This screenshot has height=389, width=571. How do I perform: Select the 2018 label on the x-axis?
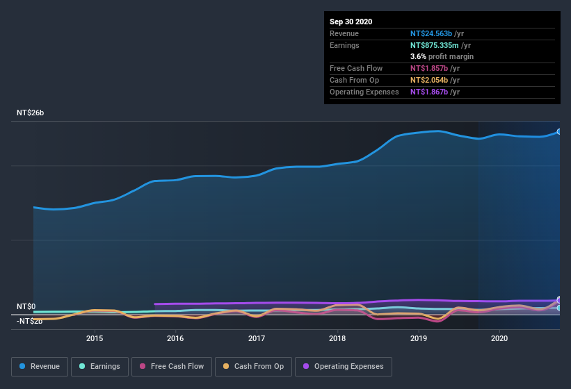(x=337, y=338)
